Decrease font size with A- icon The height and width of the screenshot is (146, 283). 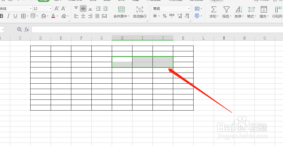click(63, 9)
